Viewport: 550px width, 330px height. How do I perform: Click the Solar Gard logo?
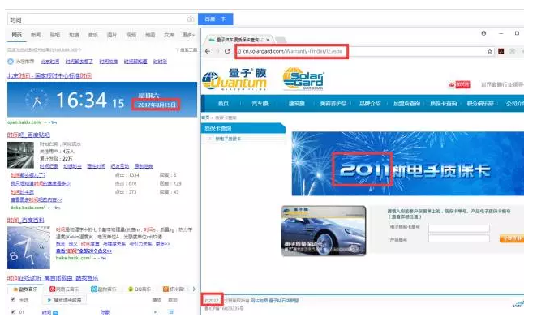[303, 79]
